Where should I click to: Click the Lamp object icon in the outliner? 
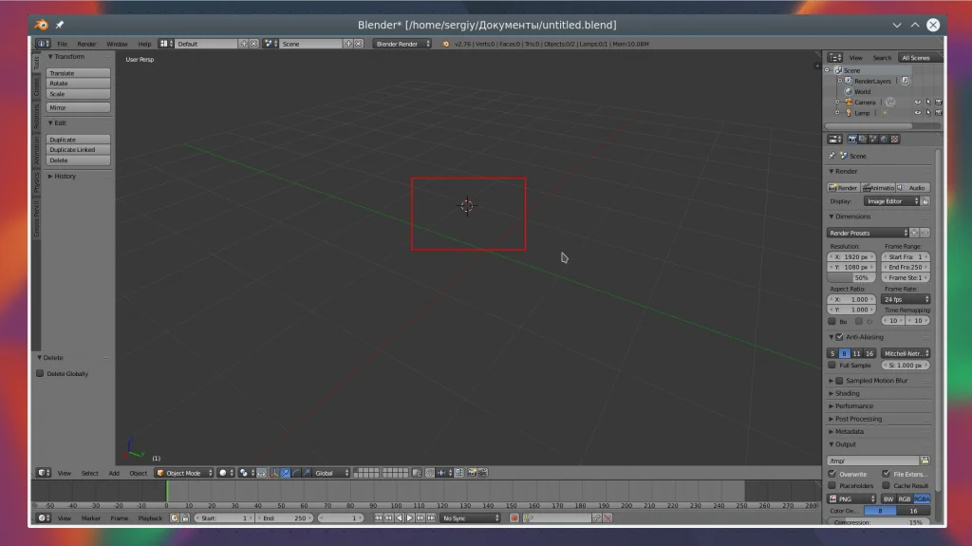point(847,113)
